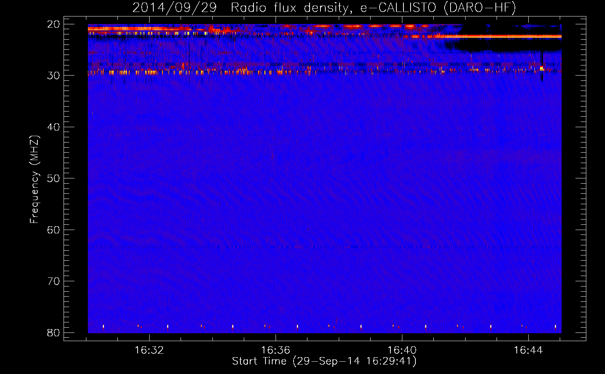Click the frequency tick label "70"
605x374 pixels.
(53, 281)
